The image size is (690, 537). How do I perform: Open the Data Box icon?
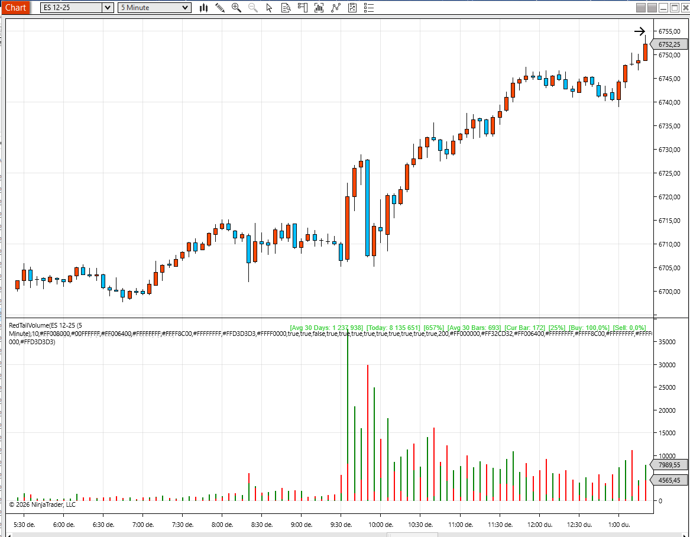point(286,8)
